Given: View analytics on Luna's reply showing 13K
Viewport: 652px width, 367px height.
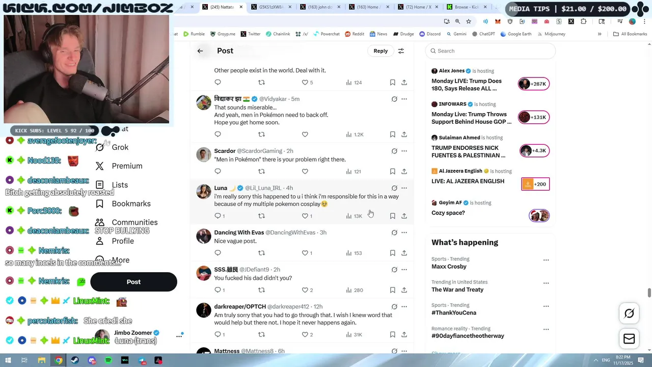Looking at the screenshot, I should [354, 216].
